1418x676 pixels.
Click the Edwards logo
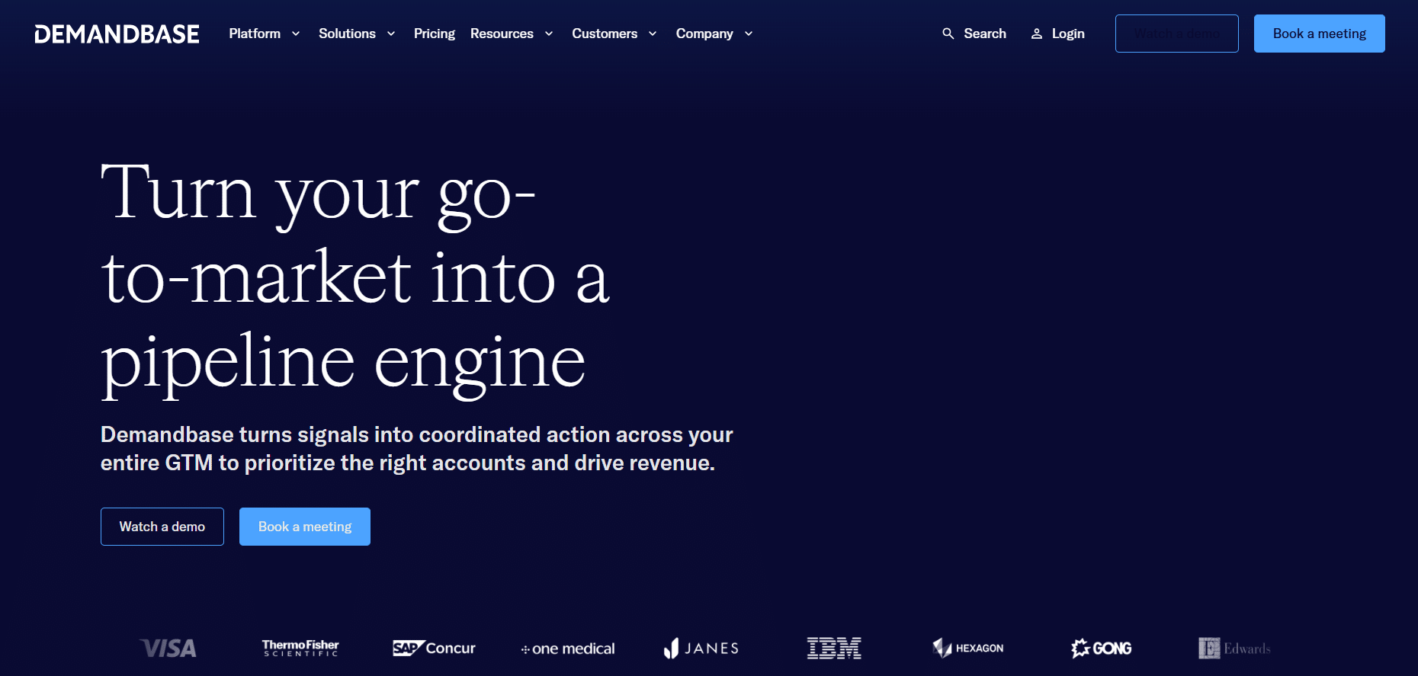[x=1234, y=649]
